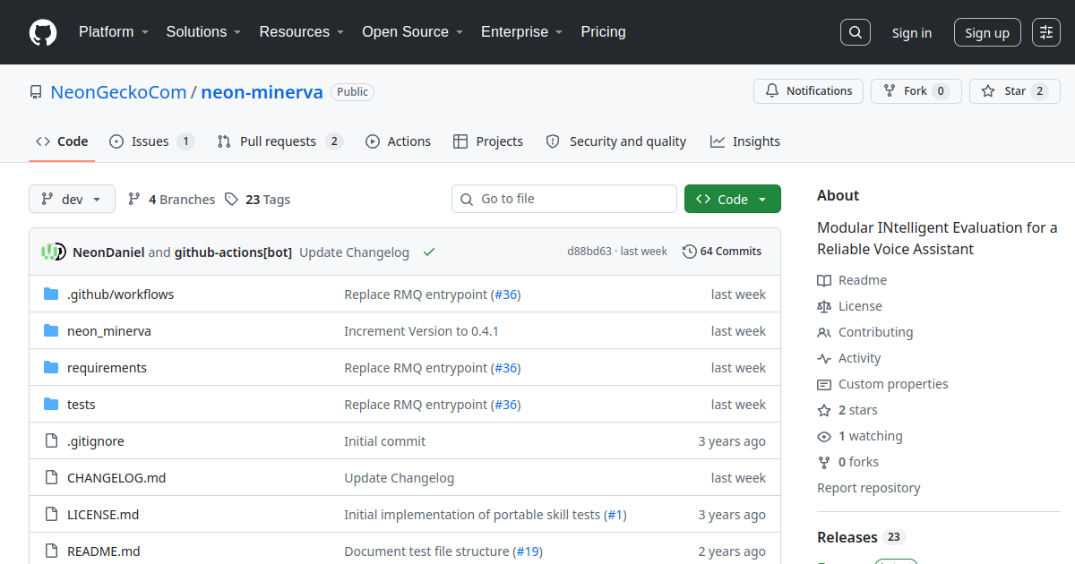Star the neon-minerva repository

tap(1015, 91)
